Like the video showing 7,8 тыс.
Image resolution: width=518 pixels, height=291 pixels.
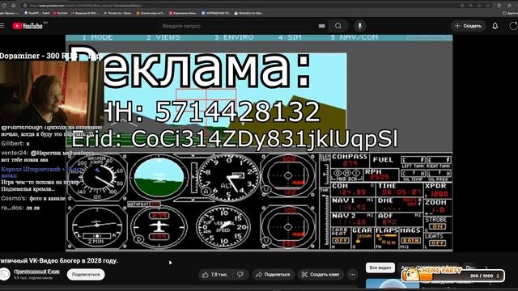click(x=215, y=274)
